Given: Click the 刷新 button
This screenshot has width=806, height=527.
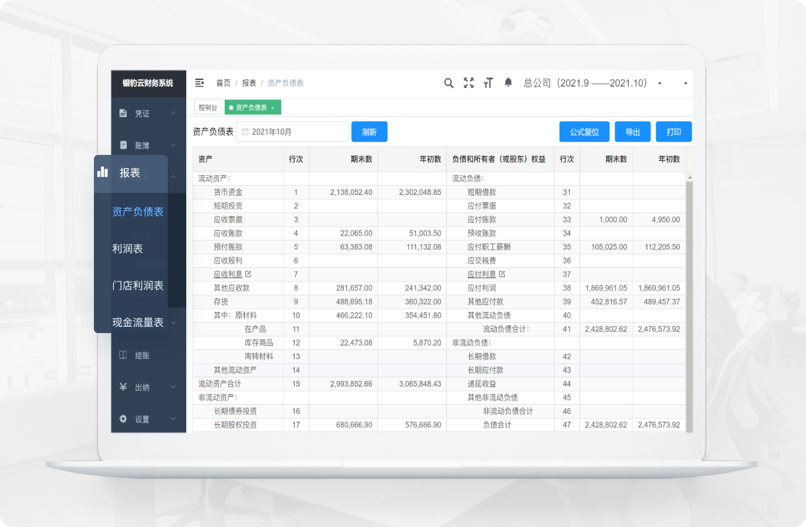Looking at the screenshot, I should click(x=369, y=132).
